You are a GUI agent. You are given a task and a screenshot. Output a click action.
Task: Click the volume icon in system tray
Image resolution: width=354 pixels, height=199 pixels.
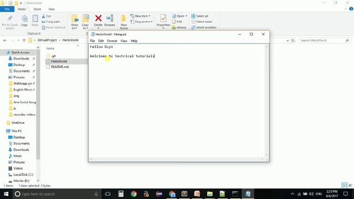311,194
